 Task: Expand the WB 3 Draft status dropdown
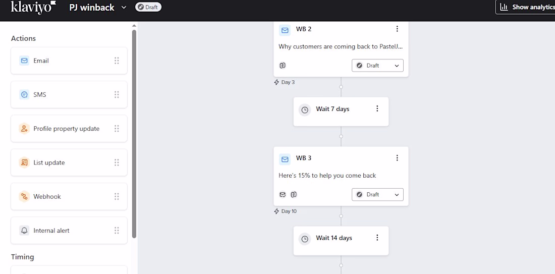pyautogui.click(x=377, y=195)
